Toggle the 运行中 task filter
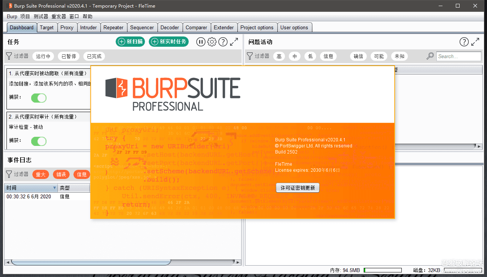 tap(43, 56)
